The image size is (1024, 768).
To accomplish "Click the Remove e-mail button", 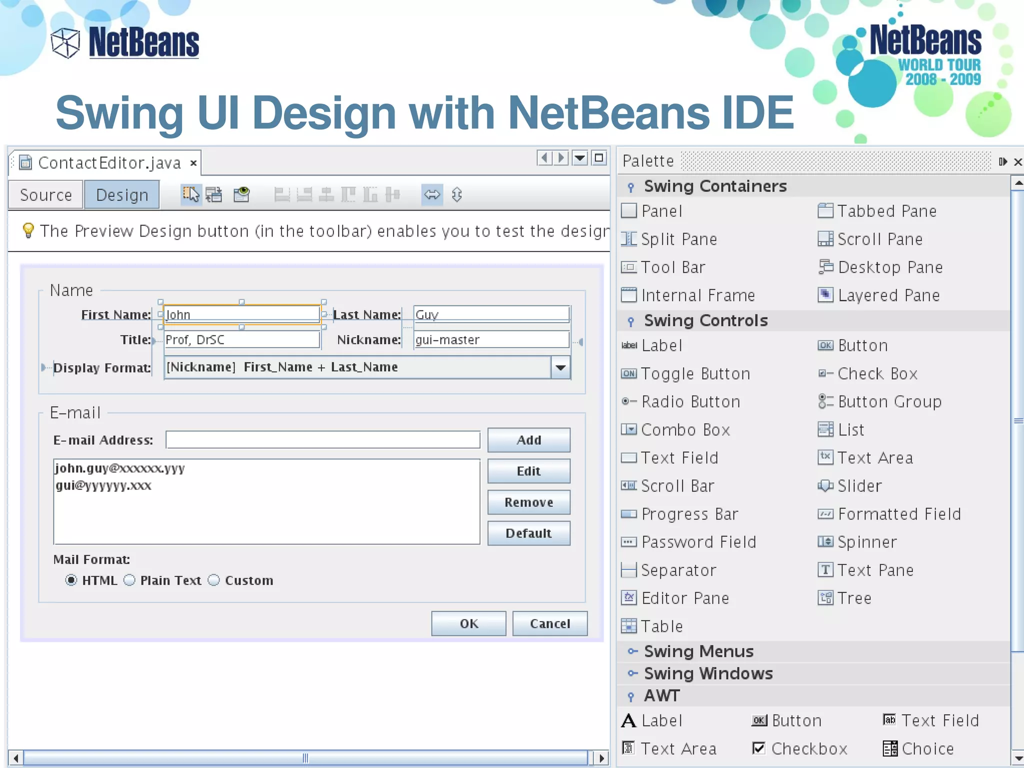I will 528,502.
